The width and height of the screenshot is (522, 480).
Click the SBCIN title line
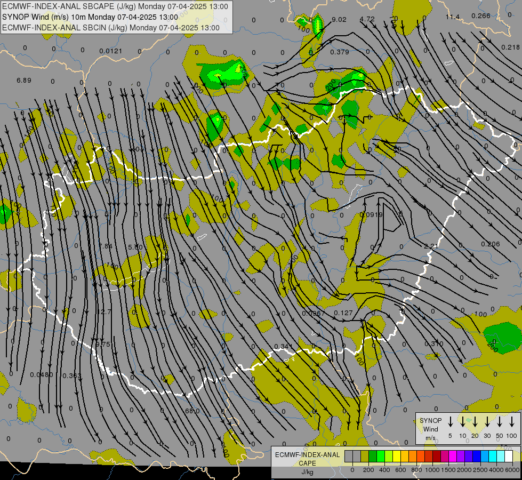(x=111, y=28)
